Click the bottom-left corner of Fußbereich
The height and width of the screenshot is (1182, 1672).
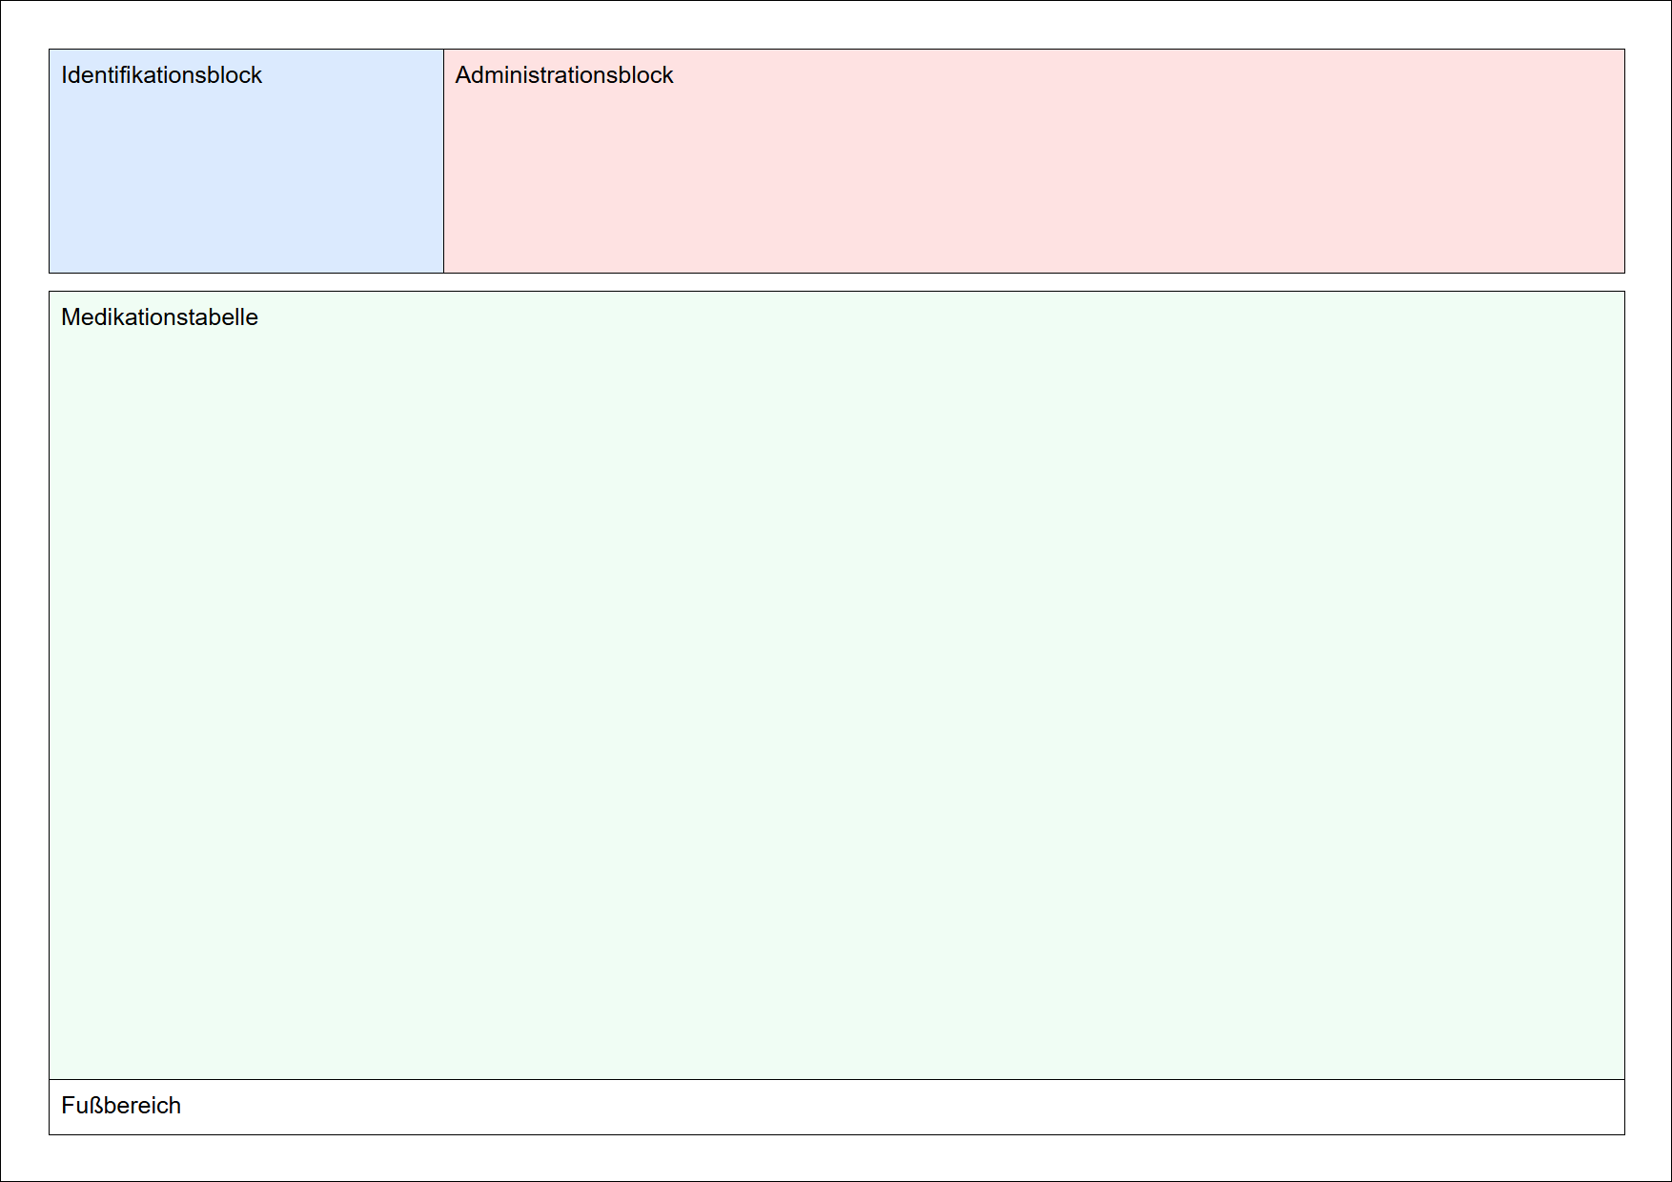(x=50, y=1134)
